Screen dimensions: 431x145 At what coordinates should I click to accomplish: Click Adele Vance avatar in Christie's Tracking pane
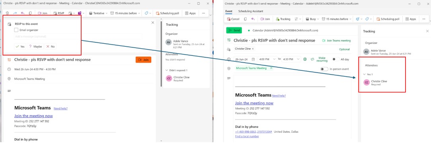tap(169, 42)
